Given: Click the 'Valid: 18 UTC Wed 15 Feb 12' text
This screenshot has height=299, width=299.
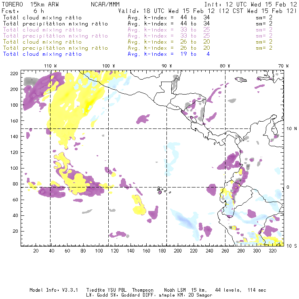Looking at the screenshot, I should point(166,11).
